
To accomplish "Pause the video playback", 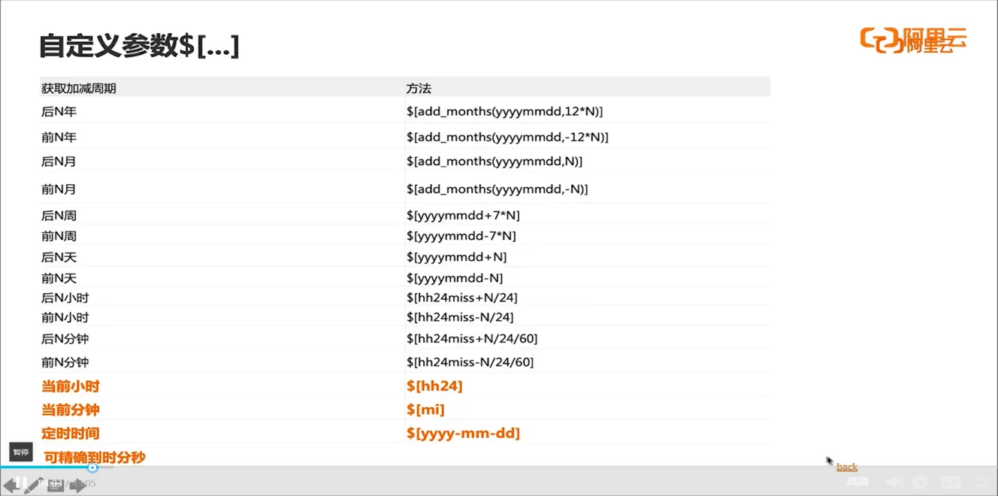I will (21, 483).
